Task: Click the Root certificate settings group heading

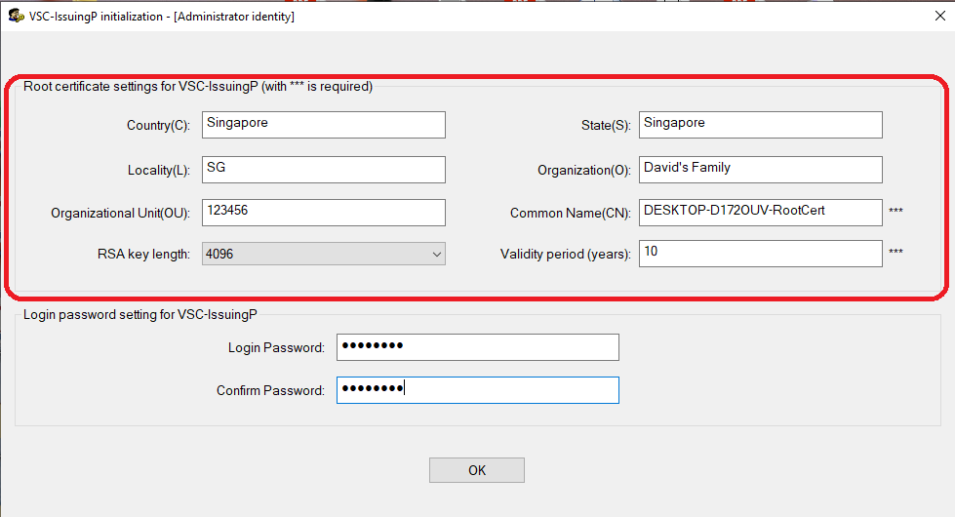Action: click(x=198, y=87)
